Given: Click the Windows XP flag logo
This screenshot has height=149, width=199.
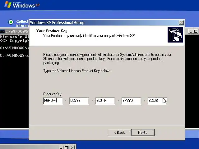Looking at the screenshot, I should tap(8, 5).
